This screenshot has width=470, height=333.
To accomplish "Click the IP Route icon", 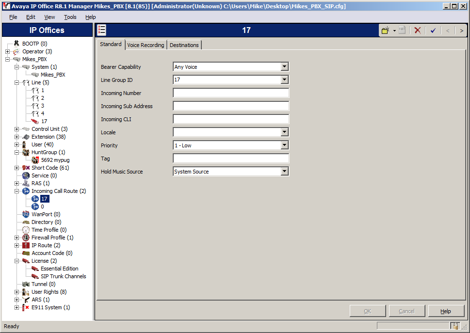I will pos(26,245).
